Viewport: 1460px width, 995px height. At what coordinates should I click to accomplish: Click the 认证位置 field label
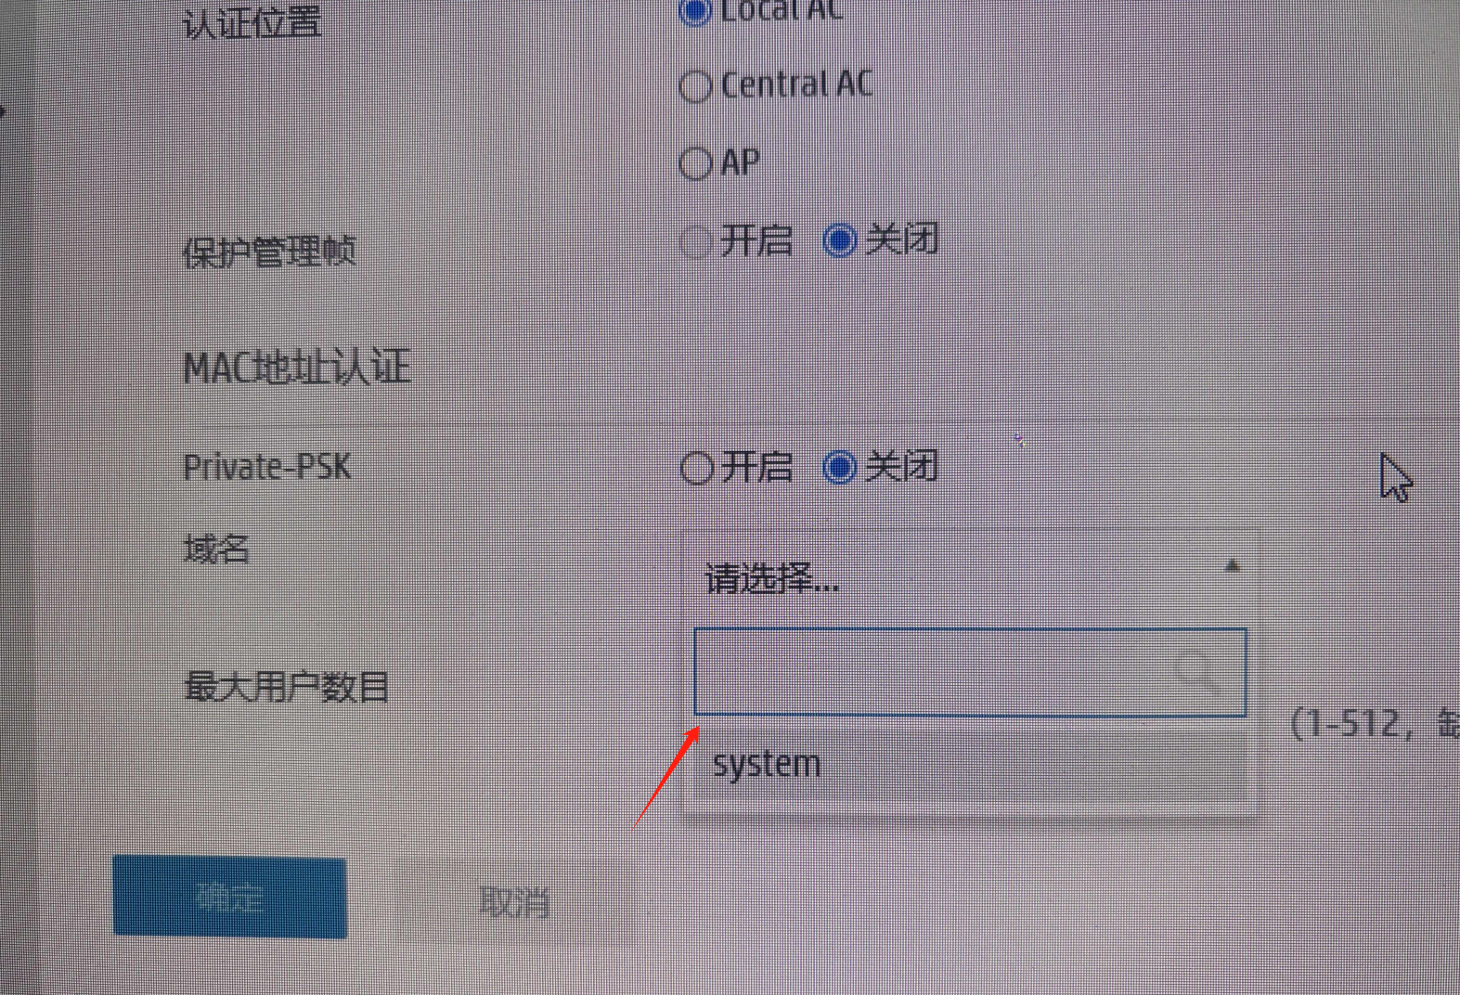pos(252,22)
